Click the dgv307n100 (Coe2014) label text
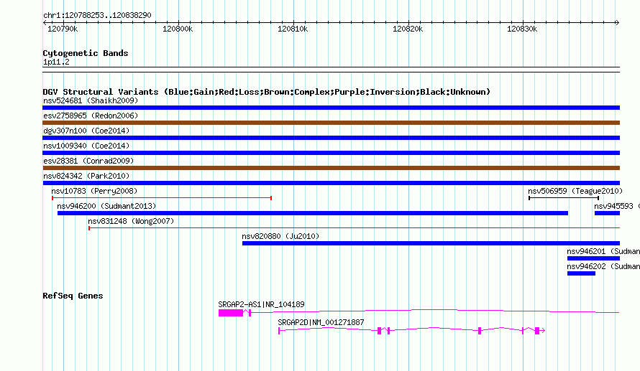The height and width of the screenshot is (371, 640). 86,131
